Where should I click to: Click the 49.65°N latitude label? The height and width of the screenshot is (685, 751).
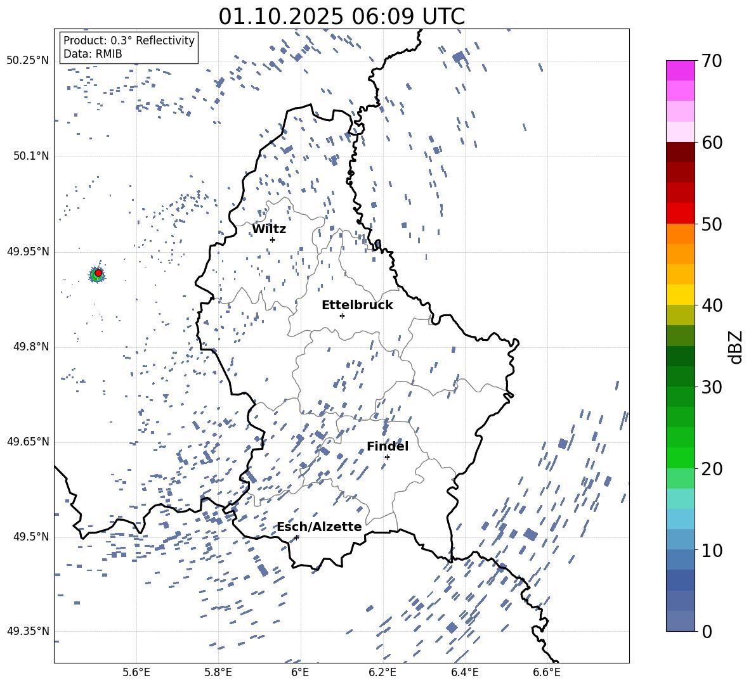28,442
